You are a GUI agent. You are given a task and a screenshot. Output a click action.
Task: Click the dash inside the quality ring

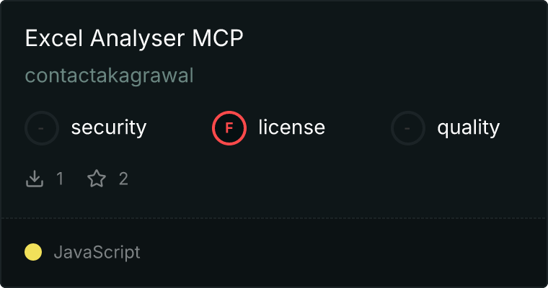(407, 128)
